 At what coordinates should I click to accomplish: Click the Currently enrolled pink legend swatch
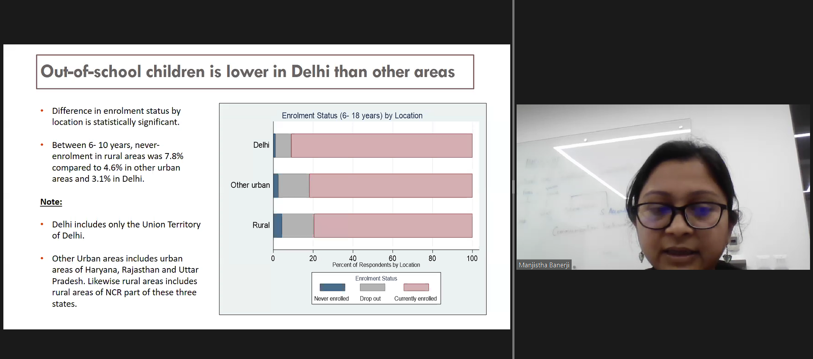coord(416,288)
